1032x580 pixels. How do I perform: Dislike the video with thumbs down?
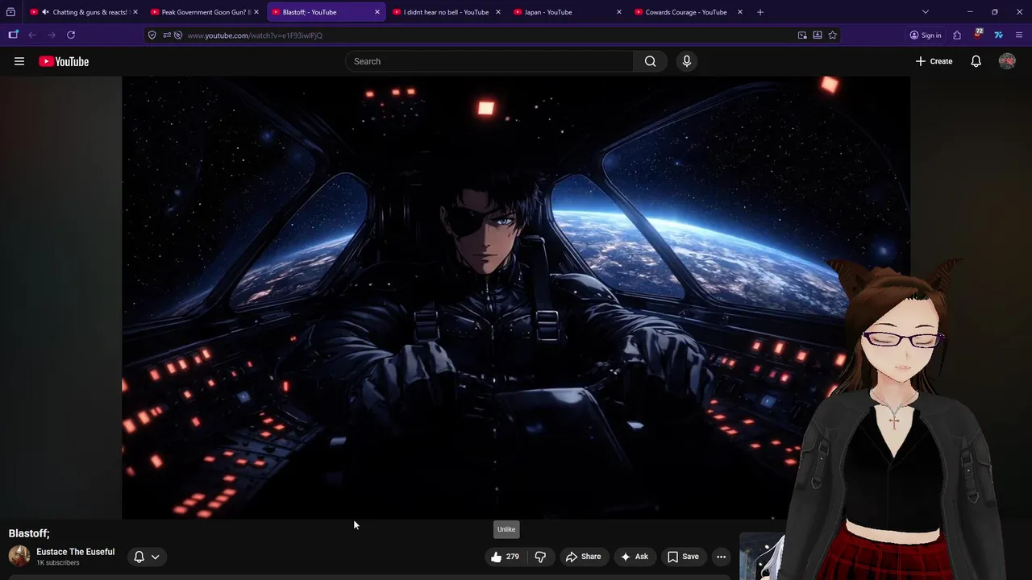click(540, 557)
